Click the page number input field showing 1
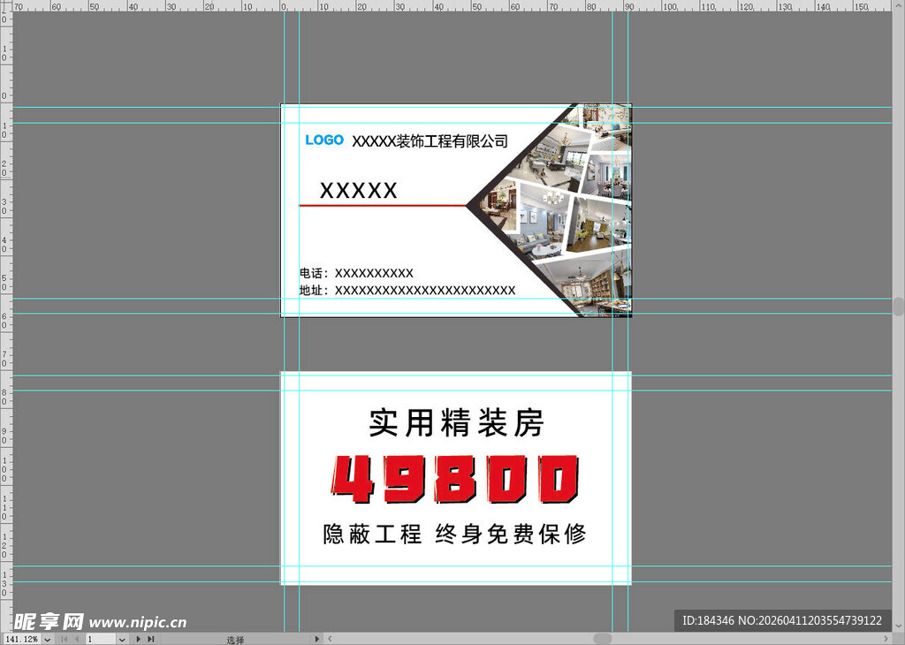This screenshot has height=645, width=905. 99,639
